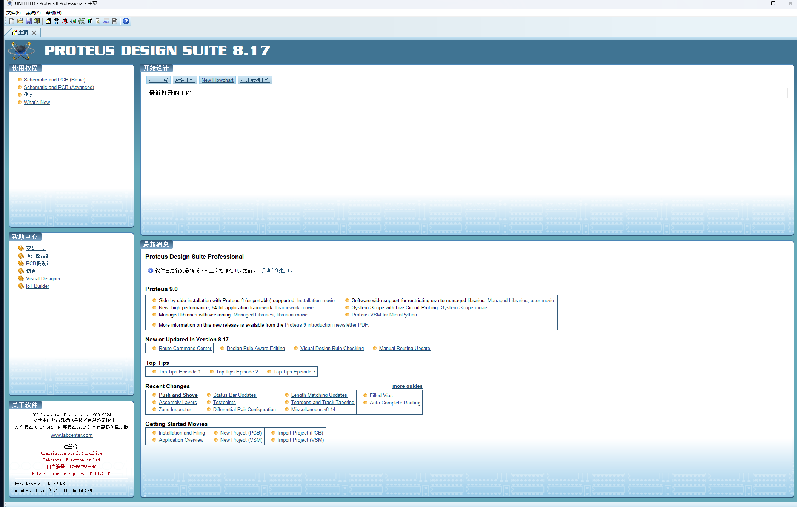Open the Design Explorer toolbar icon
The width and height of the screenshot is (797, 507).
point(90,22)
